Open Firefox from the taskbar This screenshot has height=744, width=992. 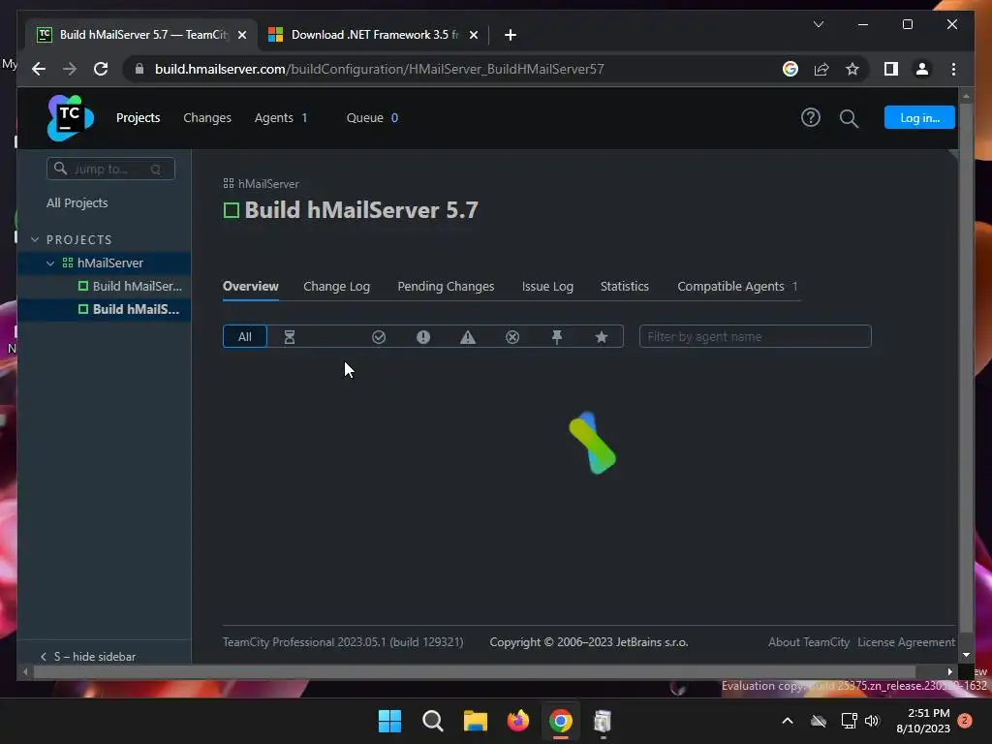[518, 721]
